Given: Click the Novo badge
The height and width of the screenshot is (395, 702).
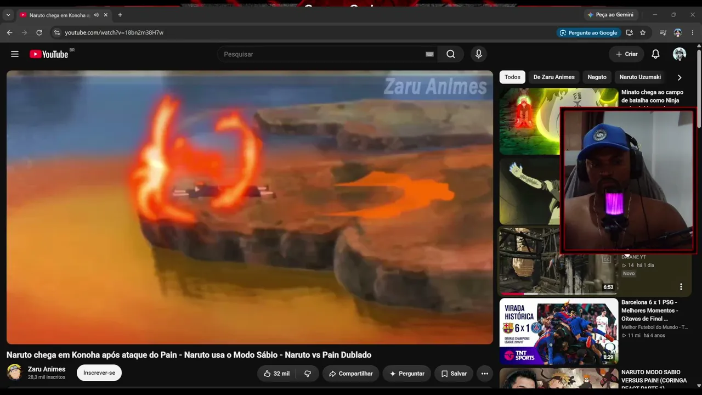Looking at the screenshot, I should click(629, 273).
